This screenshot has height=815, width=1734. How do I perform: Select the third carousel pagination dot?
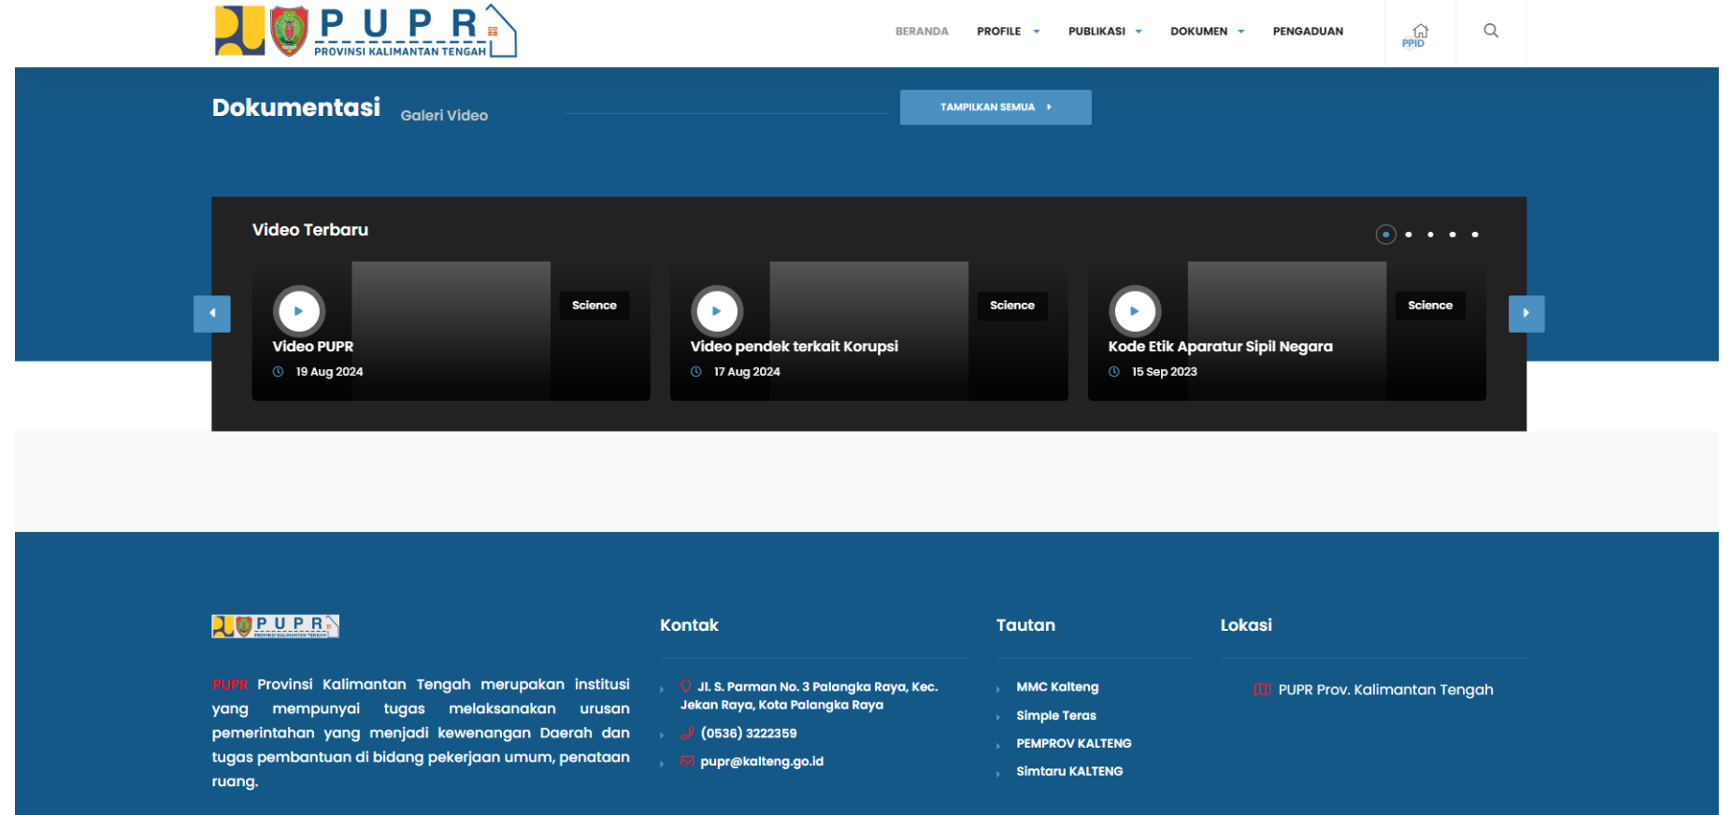1430,235
